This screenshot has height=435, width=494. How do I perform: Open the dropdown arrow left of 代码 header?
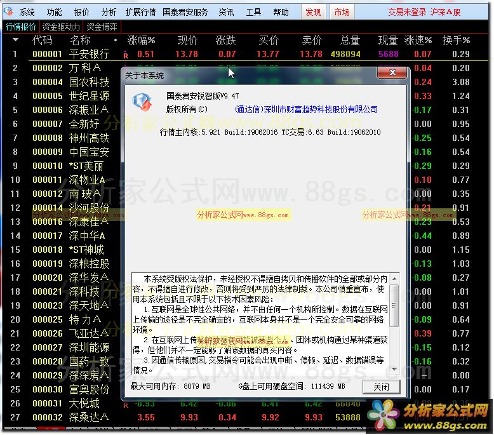(x=15, y=40)
